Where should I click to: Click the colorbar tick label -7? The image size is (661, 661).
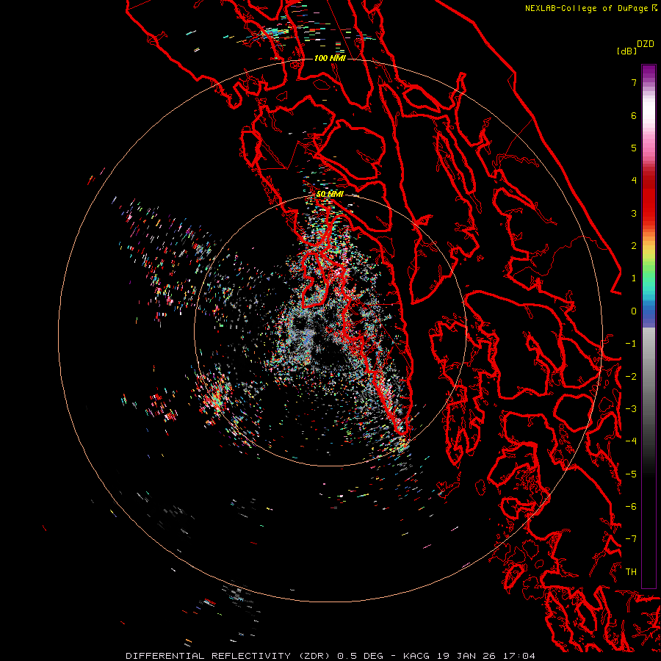631,539
